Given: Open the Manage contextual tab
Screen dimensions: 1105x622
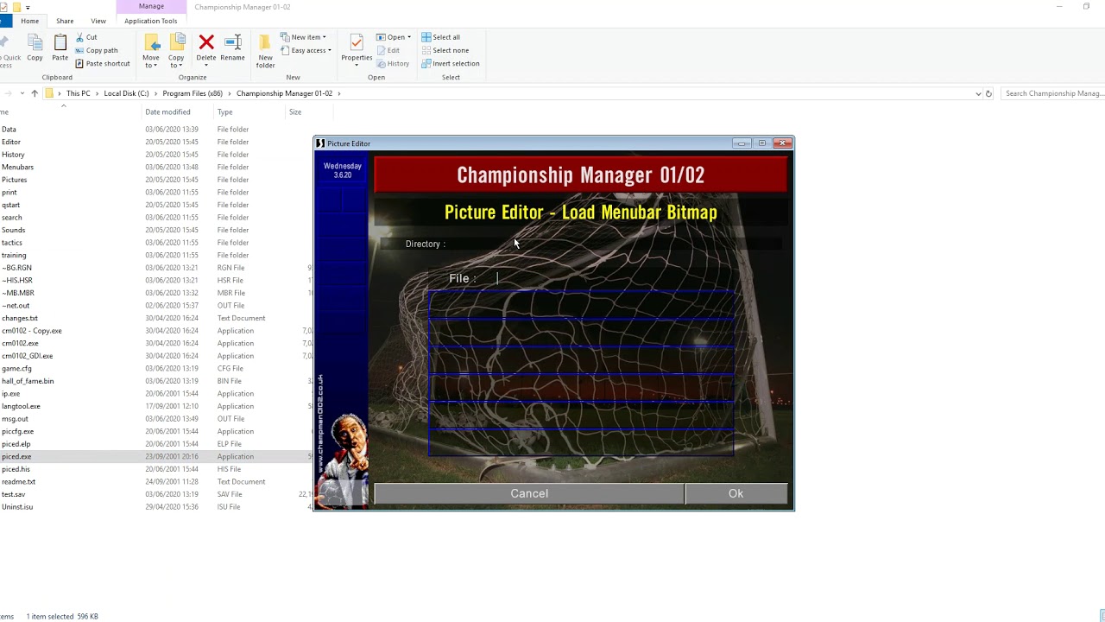Looking at the screenshot, I should 151,6.
